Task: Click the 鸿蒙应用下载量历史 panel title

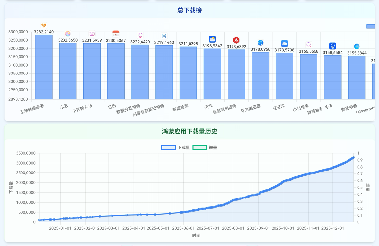Action: click(x=189, y=132)
